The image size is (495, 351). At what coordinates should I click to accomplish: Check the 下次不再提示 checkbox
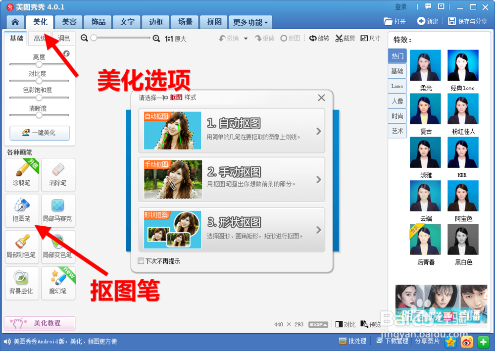coord(141,261)
